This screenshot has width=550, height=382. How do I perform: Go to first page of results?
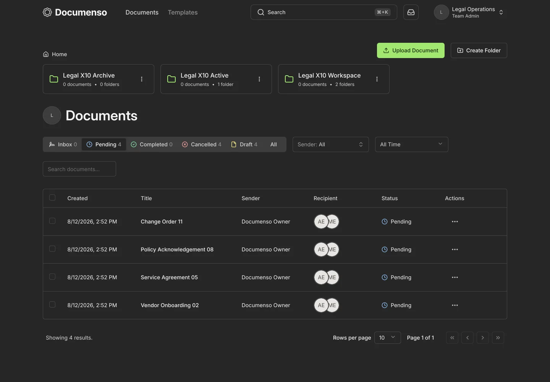pyautogui.click(x=452, y=338)
